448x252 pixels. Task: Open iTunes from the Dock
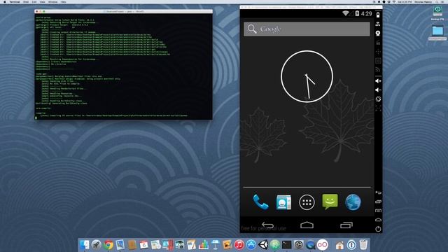[239, 245]
